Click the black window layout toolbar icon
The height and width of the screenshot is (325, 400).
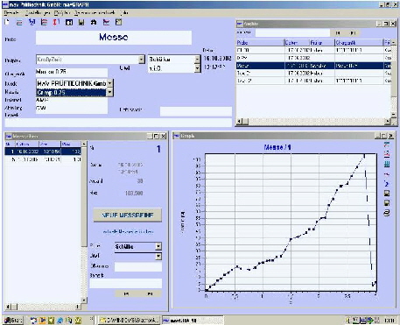(x=69, y=22)
